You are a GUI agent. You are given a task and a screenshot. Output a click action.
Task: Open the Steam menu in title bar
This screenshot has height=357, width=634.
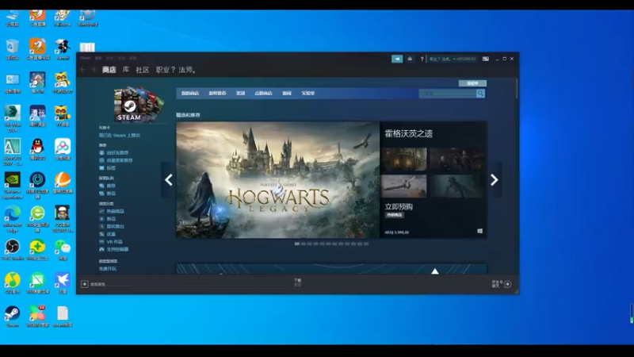[86, 58]
